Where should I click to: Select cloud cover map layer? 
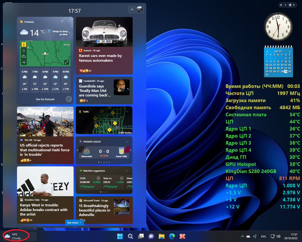24,56
